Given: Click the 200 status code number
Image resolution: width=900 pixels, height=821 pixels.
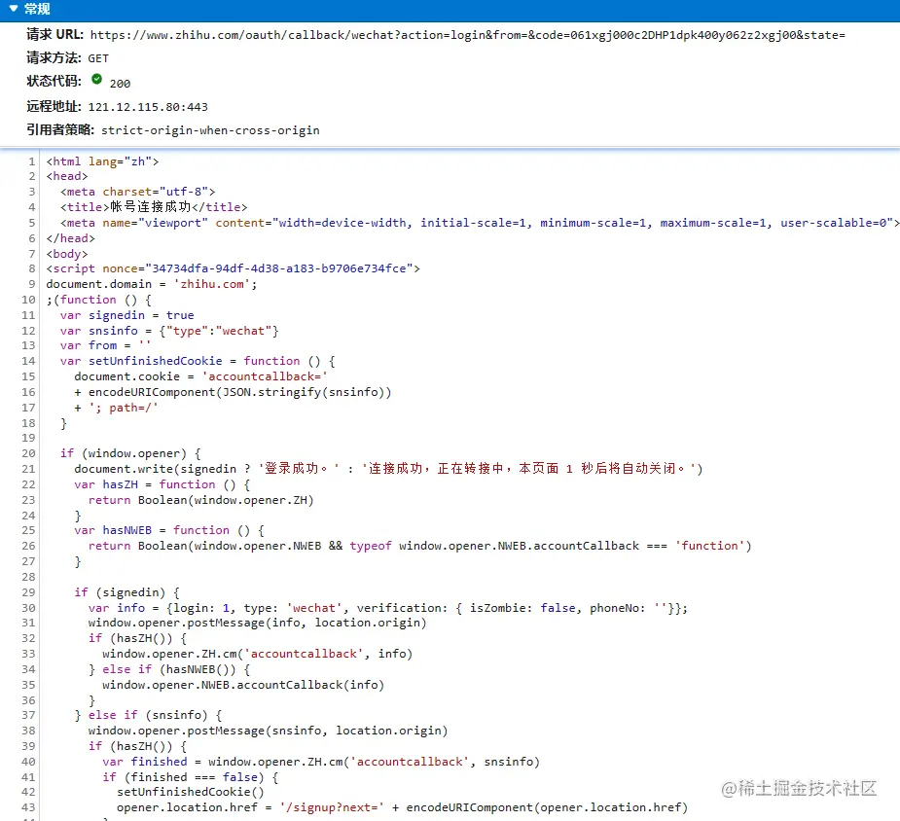Looking at the screenshot, I should pyautogui.click(x=120, y=84).
